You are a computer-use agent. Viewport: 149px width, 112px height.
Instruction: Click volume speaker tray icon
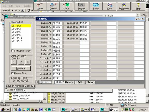(123, 109)
